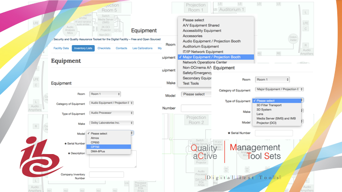342x192 pixels.
Task: Open Major Equipment / Projection category dropdown
Action: [x=279, y=89]
